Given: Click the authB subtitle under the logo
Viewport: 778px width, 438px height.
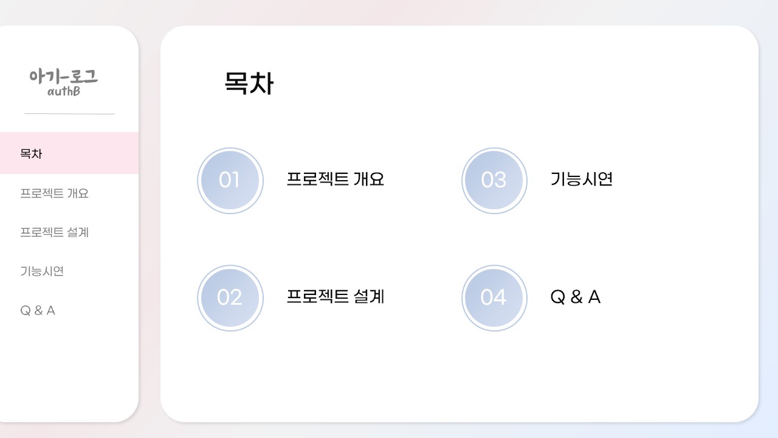Looking at the screenshot, I should (x=64, y=92).
